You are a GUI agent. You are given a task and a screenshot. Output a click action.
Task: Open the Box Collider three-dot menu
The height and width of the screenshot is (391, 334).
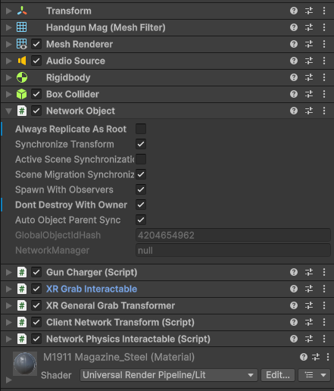click(324, 94)
